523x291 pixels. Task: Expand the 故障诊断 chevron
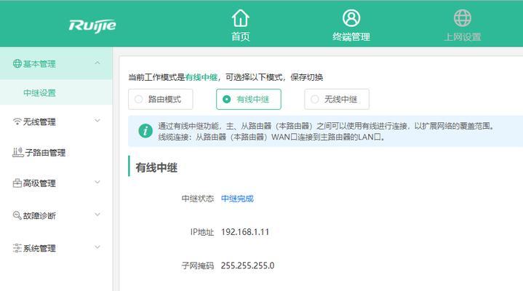[97, 214]
